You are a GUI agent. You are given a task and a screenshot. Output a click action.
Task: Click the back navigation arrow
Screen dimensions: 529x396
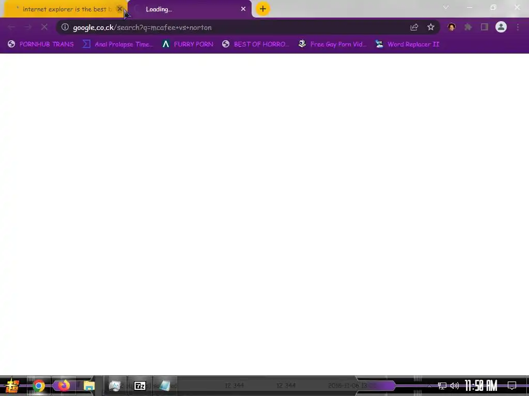pos(11,27)
